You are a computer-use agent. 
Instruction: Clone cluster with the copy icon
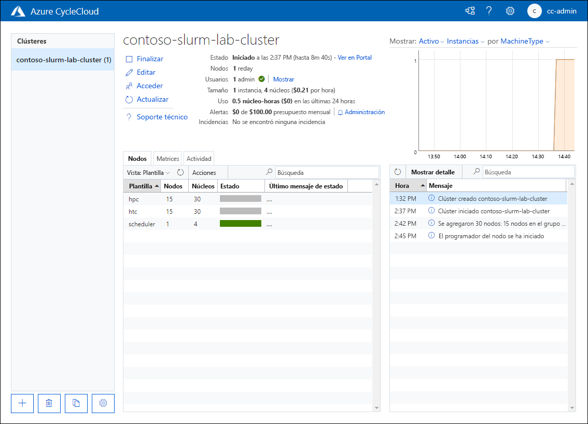pyautogui.click(x=76, y=403)
